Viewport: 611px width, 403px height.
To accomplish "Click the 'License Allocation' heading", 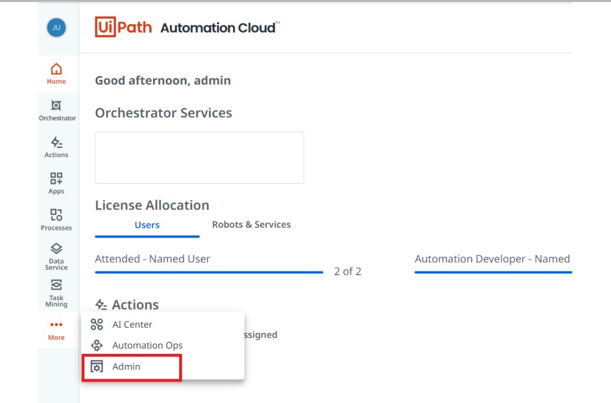I will pyautogui.click(x=152, y=205).
